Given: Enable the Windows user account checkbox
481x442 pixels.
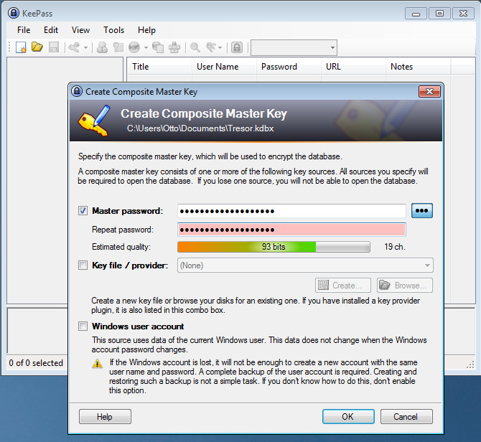Looking at the screenshot, I should 83,326.
